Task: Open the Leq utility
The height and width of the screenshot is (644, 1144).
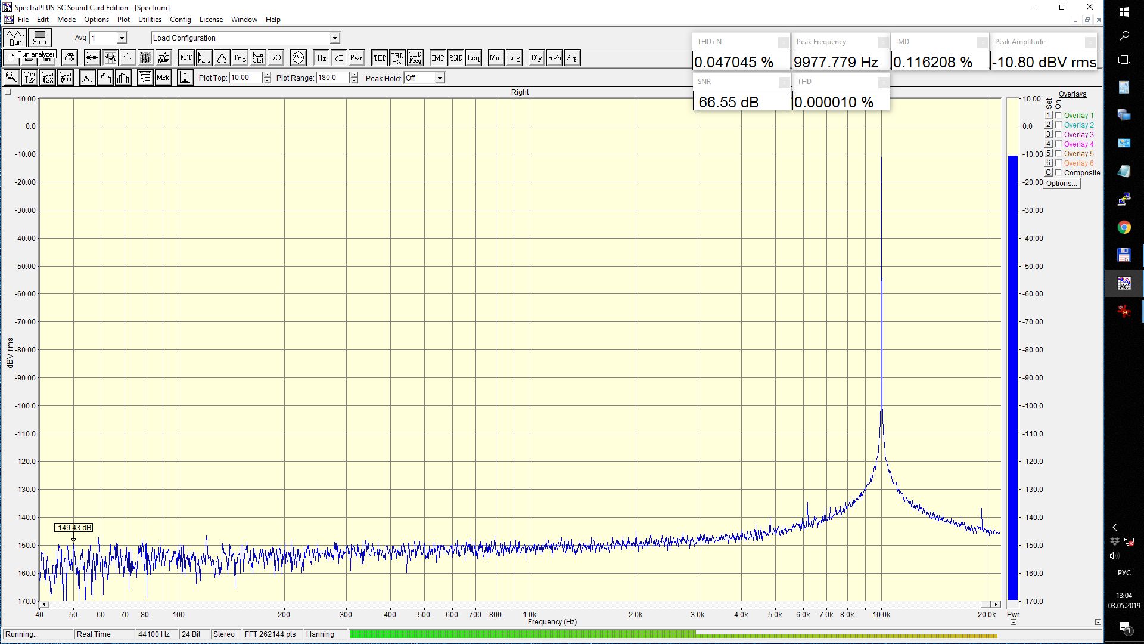Action: 474,58
